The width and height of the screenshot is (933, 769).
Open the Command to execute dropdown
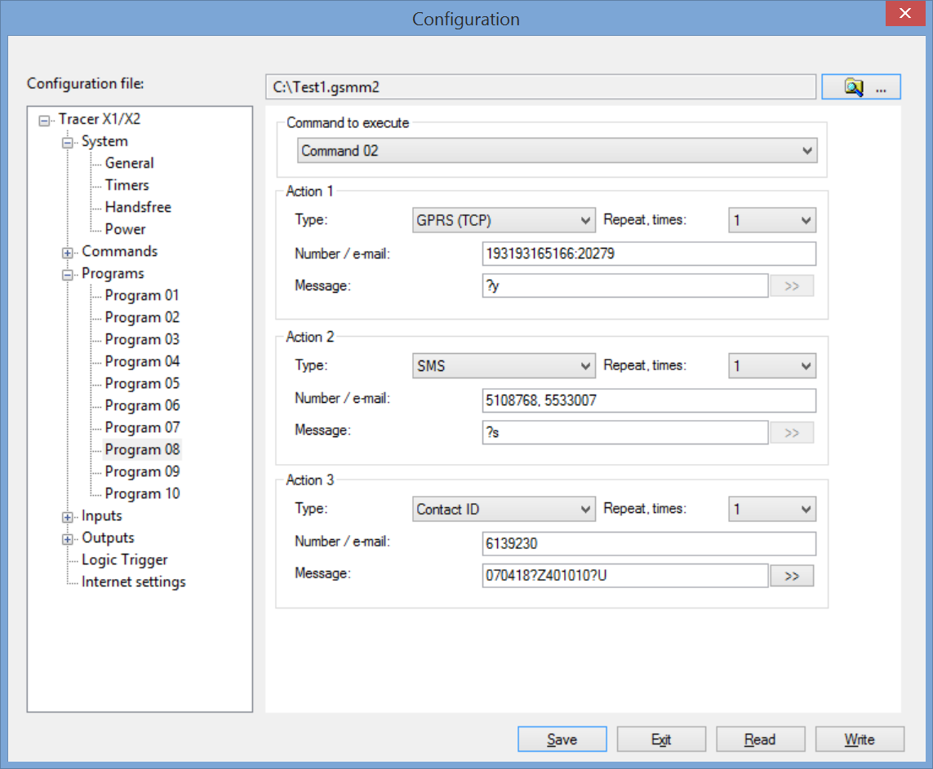pyautogui.click(x=557, y=150)
